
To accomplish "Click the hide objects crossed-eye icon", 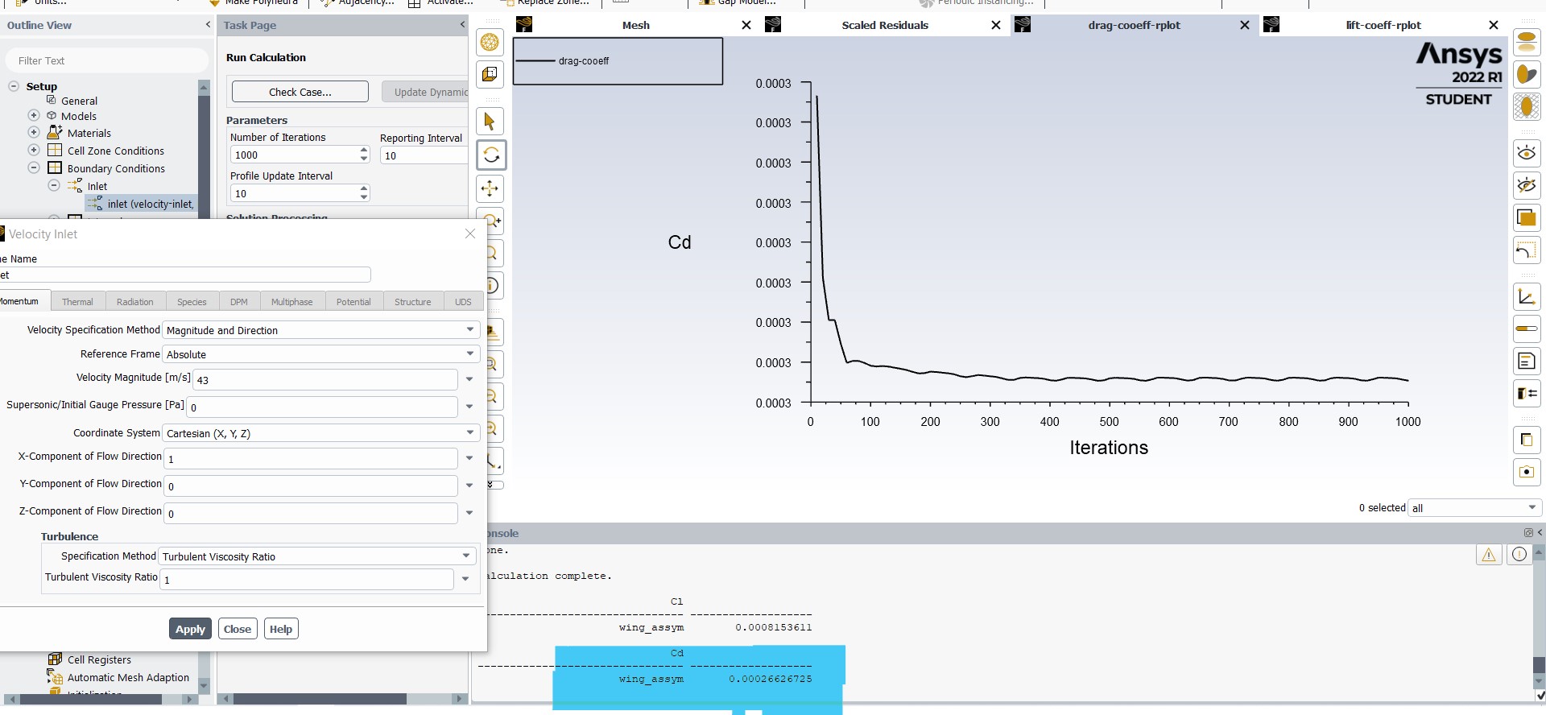I will pos(1527,185).
